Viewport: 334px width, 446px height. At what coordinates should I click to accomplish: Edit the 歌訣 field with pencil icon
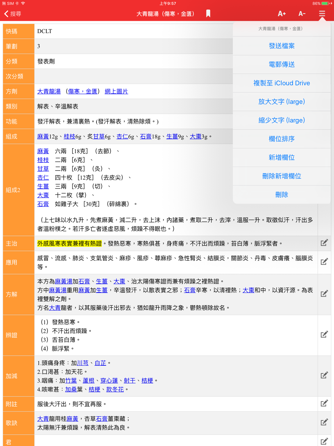(324, 423)
